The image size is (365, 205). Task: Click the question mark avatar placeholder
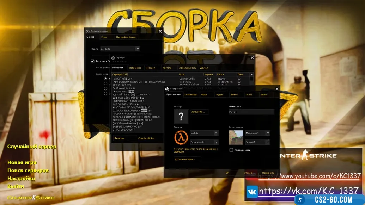pos(181,116)
